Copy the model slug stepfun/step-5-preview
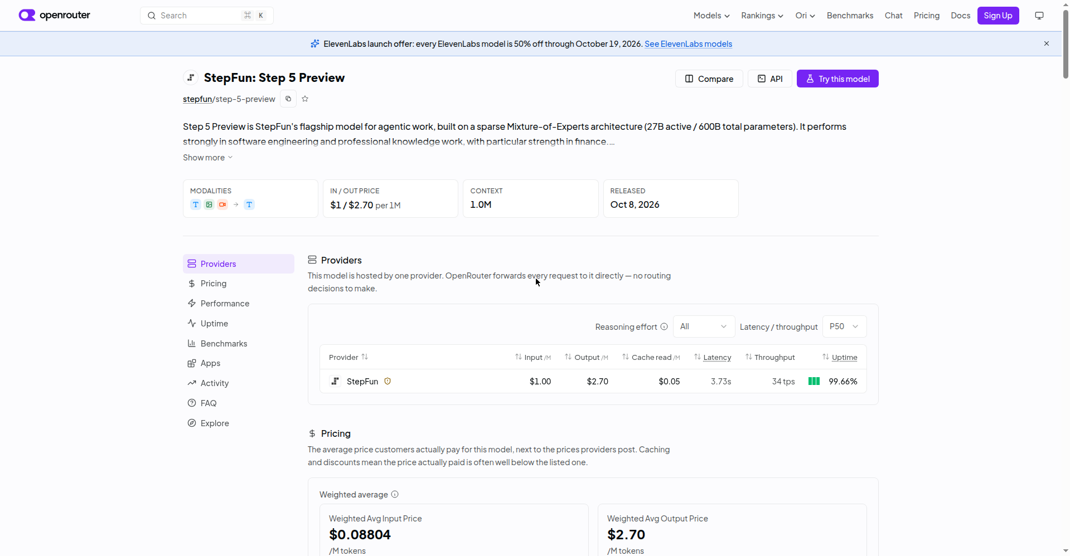Image resolution: width=1070 pixels, height=556 pixels. 288,99
